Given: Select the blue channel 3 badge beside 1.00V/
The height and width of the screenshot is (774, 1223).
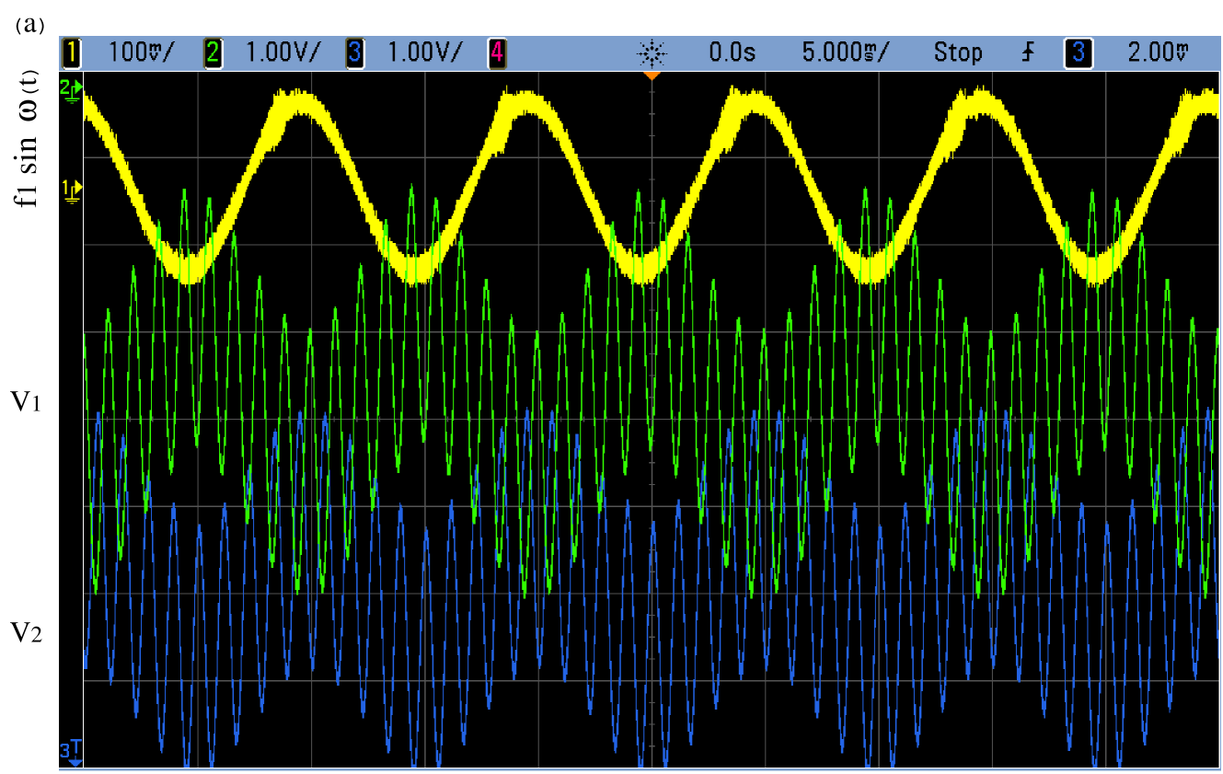Looking at the screenshot, I should click(356, 53).
